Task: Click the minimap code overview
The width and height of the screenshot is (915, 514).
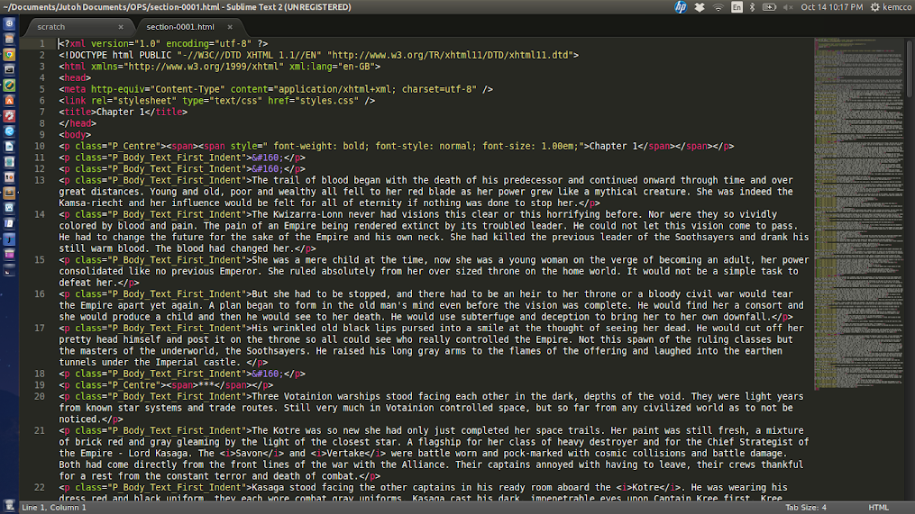Action: click(858, 212)
